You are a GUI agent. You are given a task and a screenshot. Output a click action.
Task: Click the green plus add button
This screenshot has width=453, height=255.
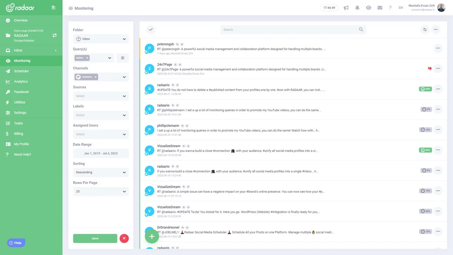152,237
